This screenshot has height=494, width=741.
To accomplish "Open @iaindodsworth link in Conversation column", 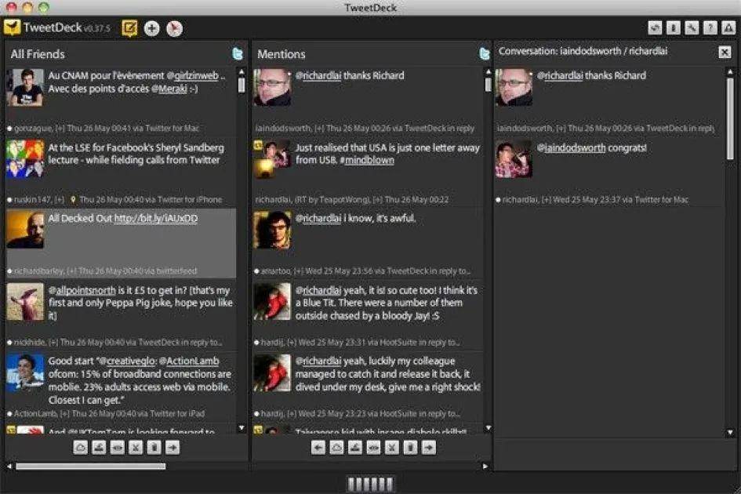I will pos(572,148).
